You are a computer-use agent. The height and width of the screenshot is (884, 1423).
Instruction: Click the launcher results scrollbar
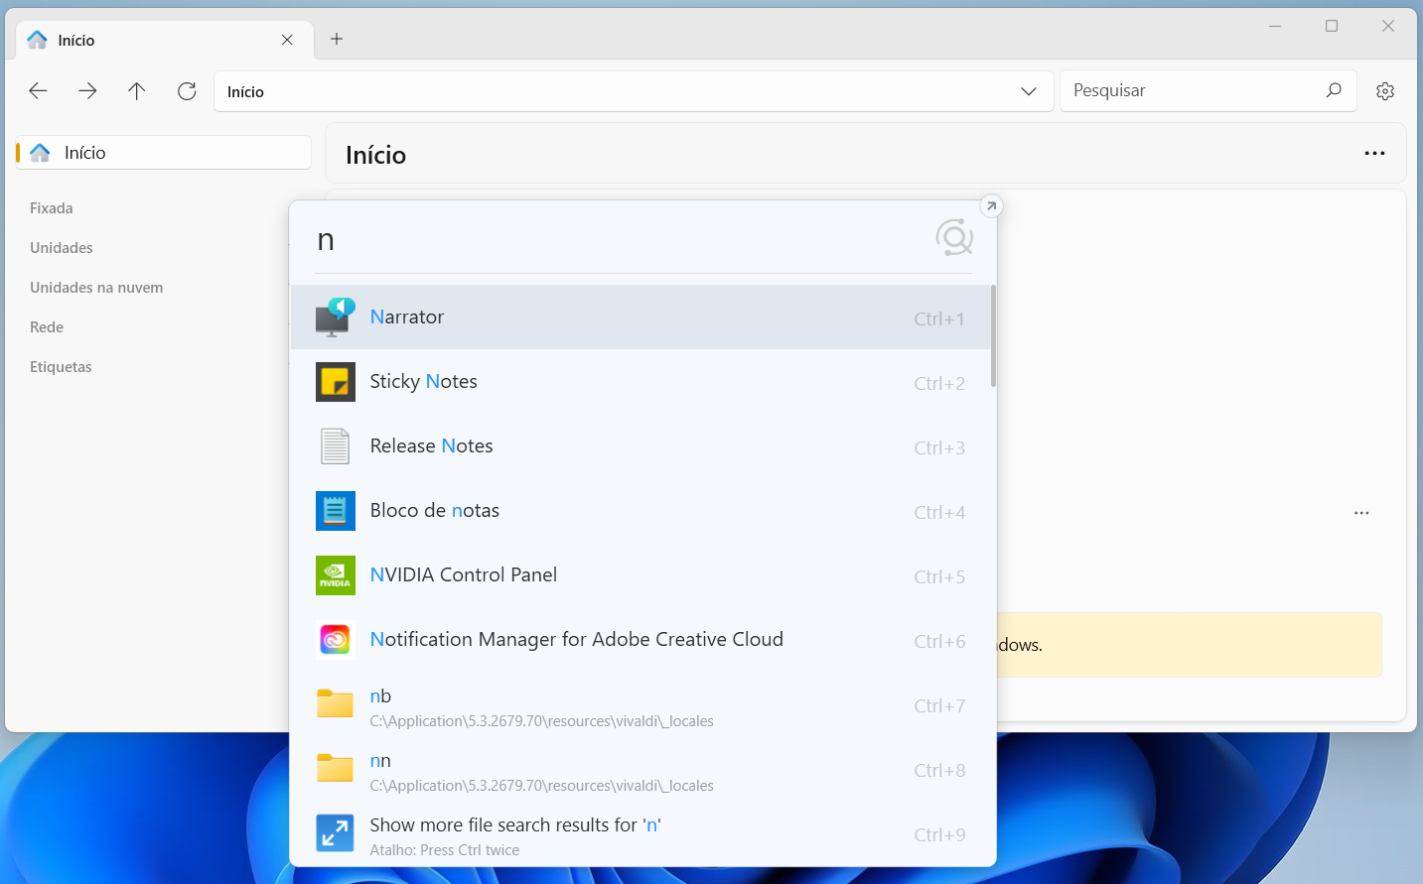tap(993, 336)
